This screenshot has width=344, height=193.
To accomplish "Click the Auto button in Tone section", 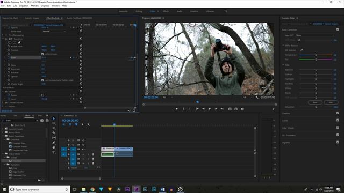I will [331, 102].
